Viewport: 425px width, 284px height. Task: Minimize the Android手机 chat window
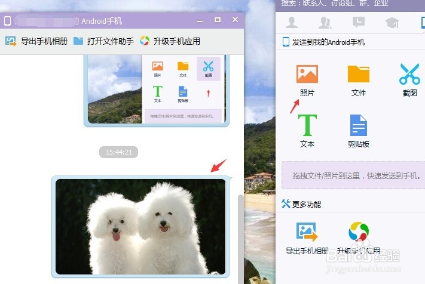[x=200, y=20]
